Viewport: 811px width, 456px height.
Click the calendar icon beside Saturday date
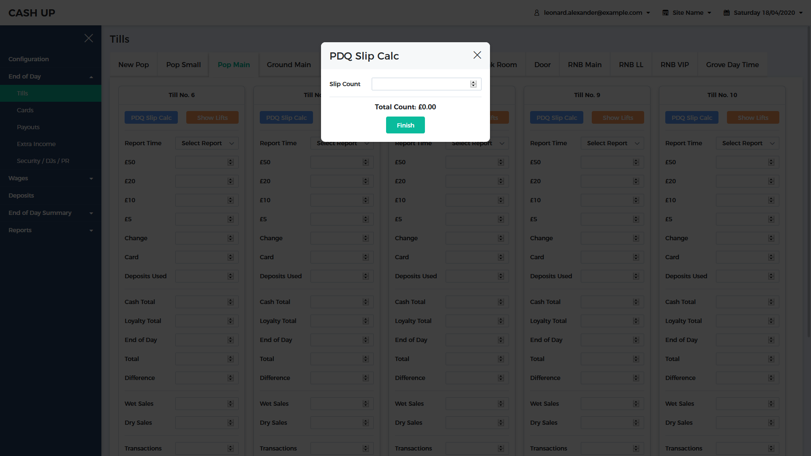[727, 13]
